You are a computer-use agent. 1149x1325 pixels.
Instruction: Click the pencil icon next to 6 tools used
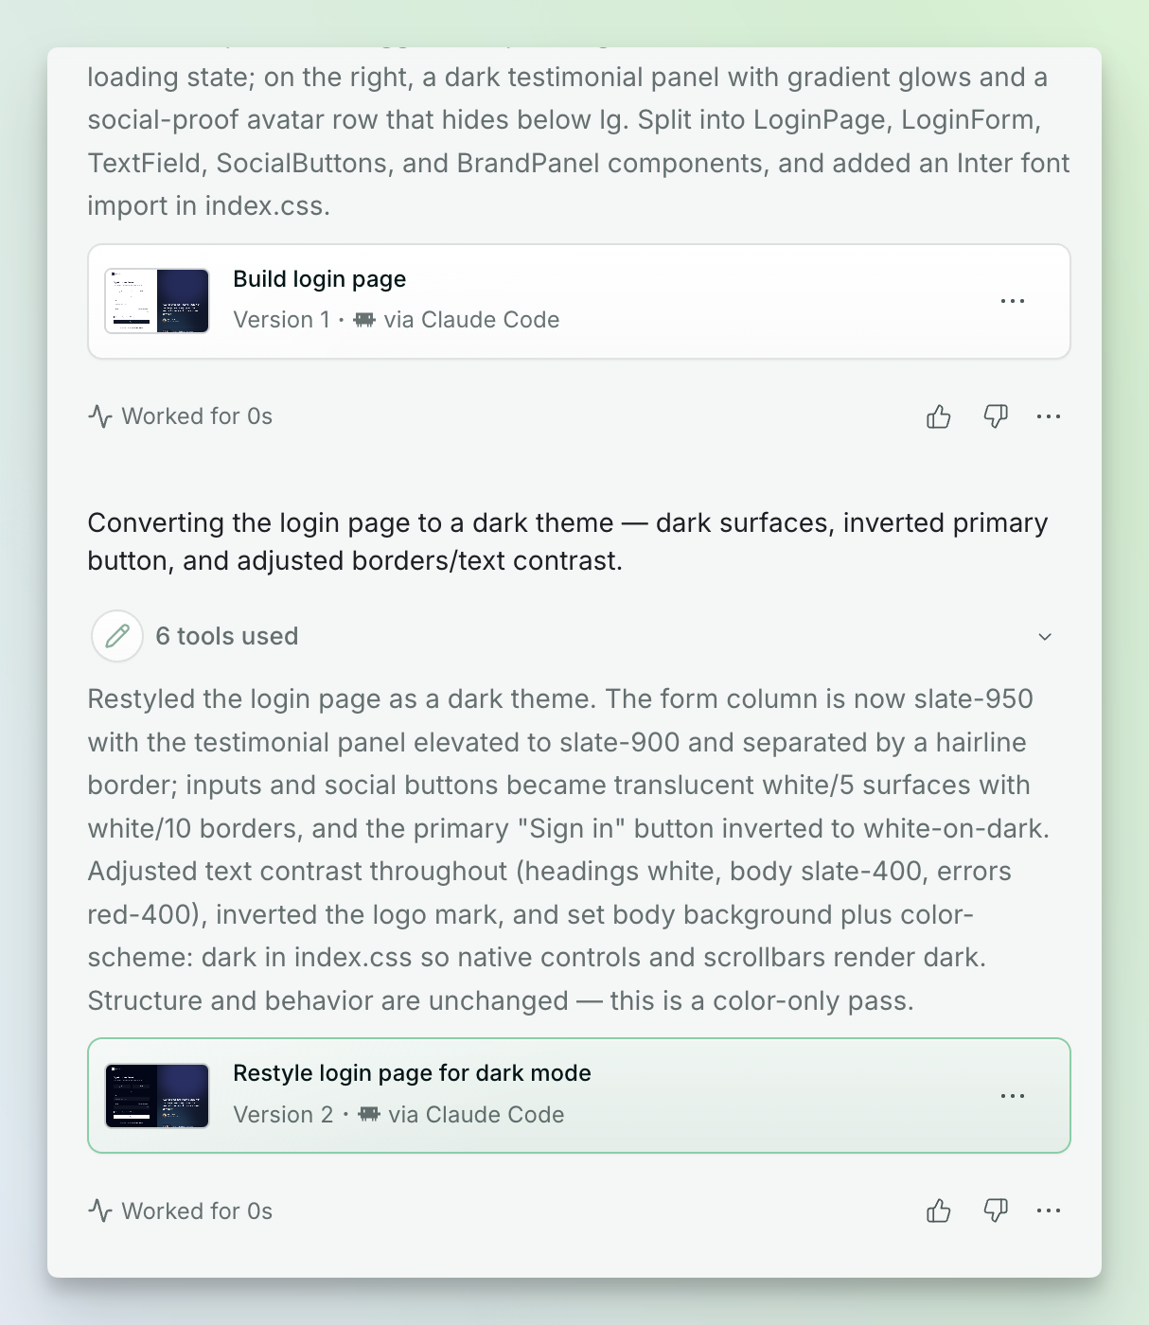[117, 636]
